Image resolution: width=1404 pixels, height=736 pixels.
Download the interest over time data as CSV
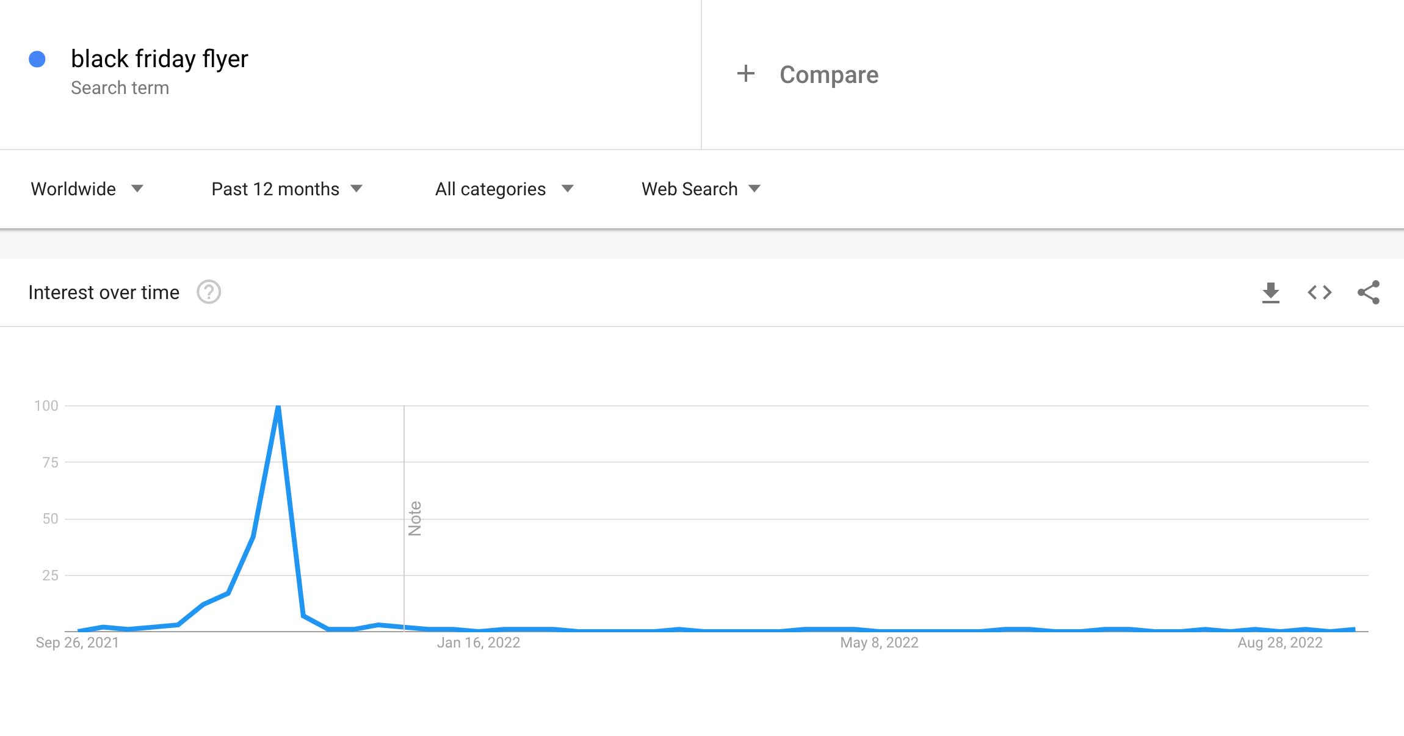click(1272, 292)
